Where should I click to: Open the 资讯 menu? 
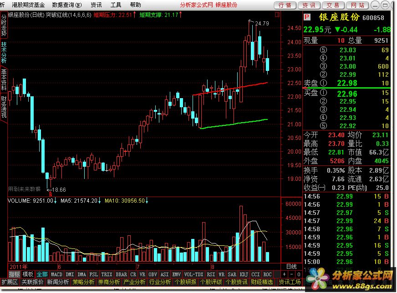96,5
